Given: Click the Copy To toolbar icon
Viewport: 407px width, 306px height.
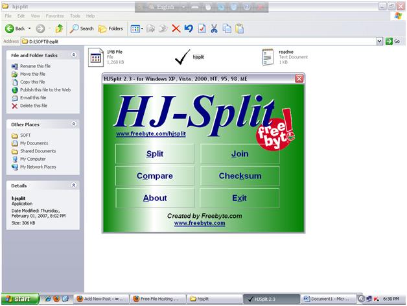Looking at the screenshot, I should point(163,29).
